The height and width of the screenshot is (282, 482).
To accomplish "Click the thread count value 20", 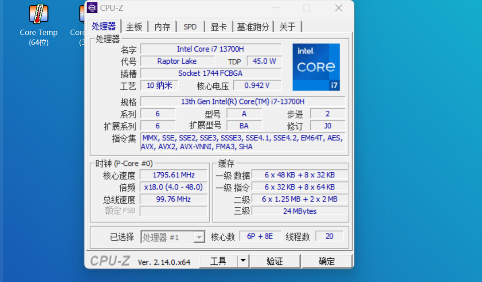I will [329, 236].
